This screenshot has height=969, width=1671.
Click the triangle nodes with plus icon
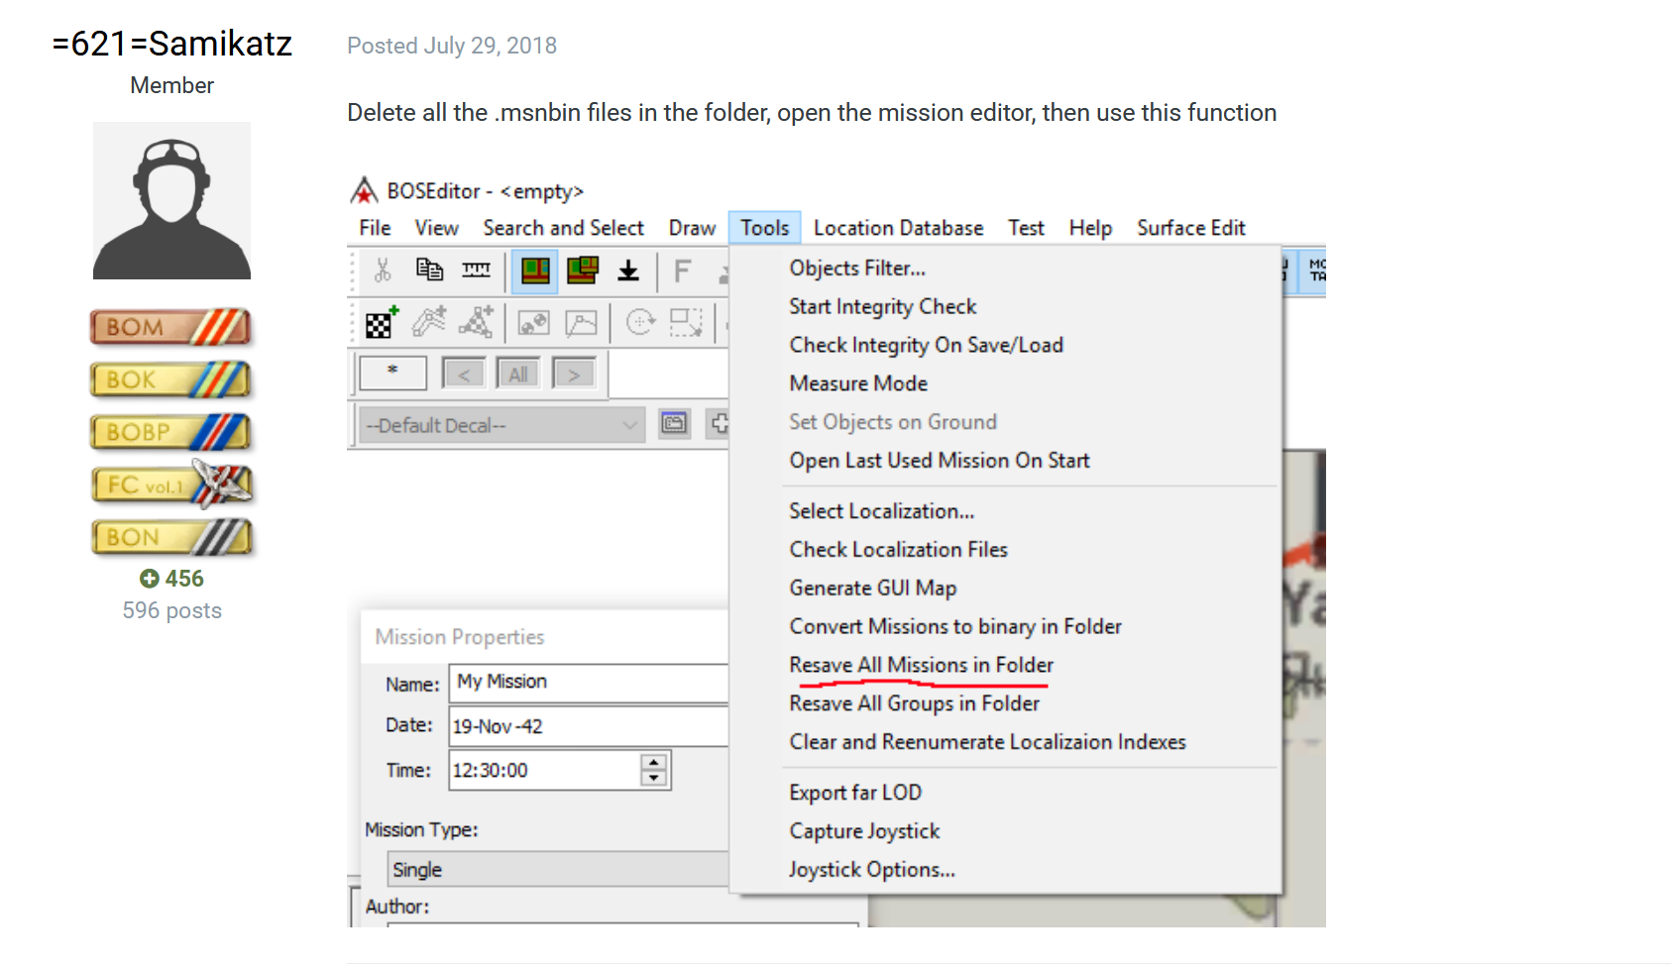pyautogui.click(x=476, y=322)
